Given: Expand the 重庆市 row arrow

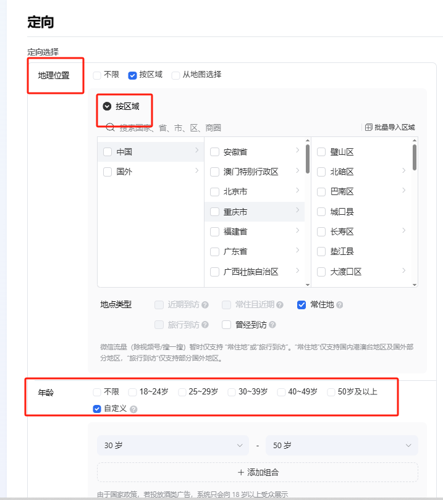Looking at the screenshot, I should click(297, 210).
